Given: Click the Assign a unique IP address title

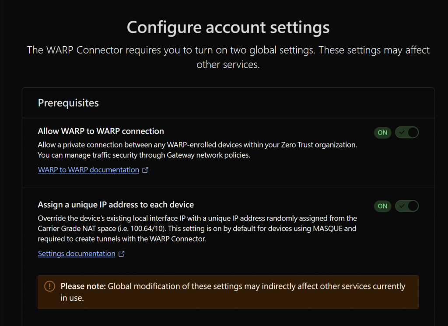Looking at the screenshot, I should point(116,204).
